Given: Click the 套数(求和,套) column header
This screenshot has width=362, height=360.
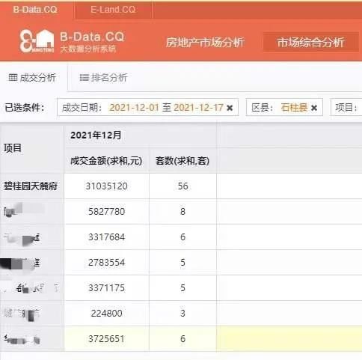Looking at the screenshot, I should (x=182, y=161).
